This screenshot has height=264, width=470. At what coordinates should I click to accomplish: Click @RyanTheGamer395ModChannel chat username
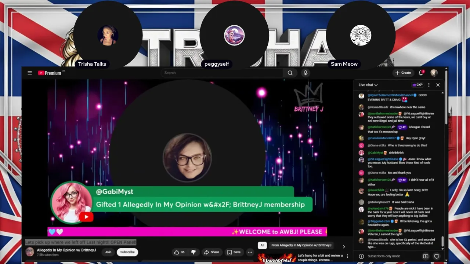[390, 95]
